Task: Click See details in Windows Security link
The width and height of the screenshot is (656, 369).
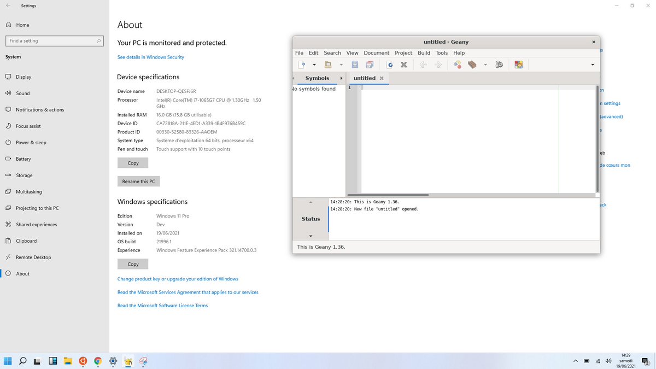Action: 151,57
